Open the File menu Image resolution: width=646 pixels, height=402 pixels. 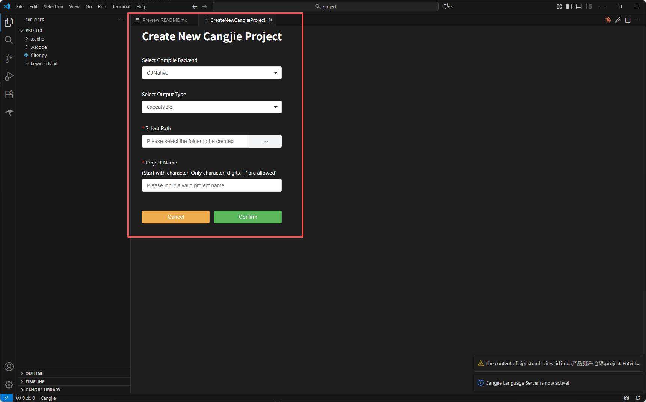[20, 6]
